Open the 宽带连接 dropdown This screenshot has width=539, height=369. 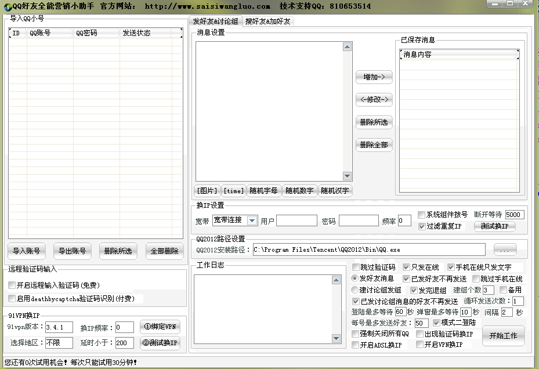tap(252, 220)
